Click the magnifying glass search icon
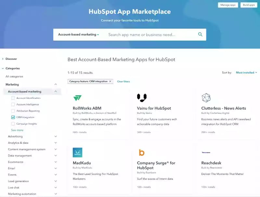The width and height of the screenshot is (260, 197). tap(200, 34)
